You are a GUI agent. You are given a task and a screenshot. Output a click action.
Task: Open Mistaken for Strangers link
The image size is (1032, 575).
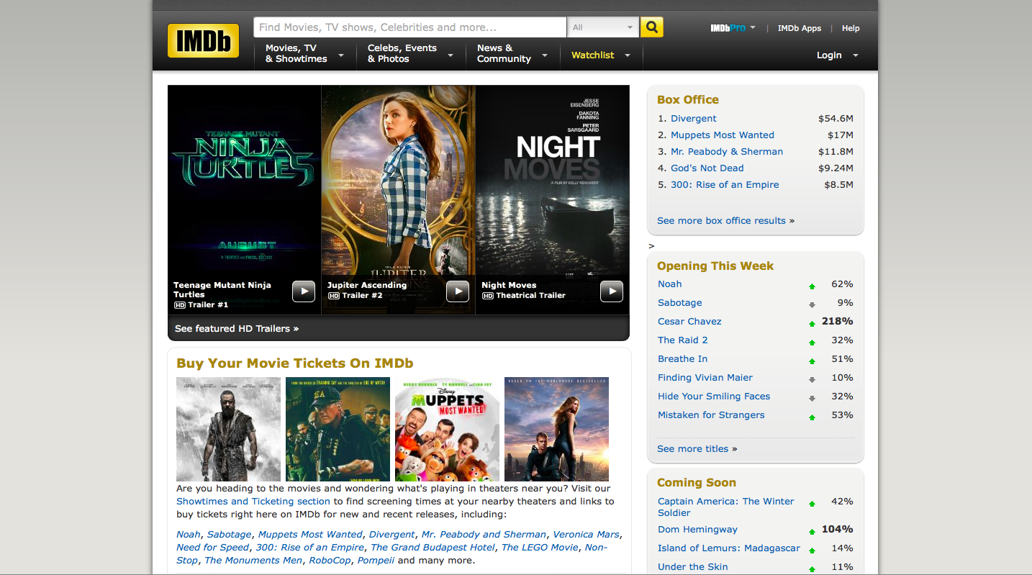[x=711, y=415]
